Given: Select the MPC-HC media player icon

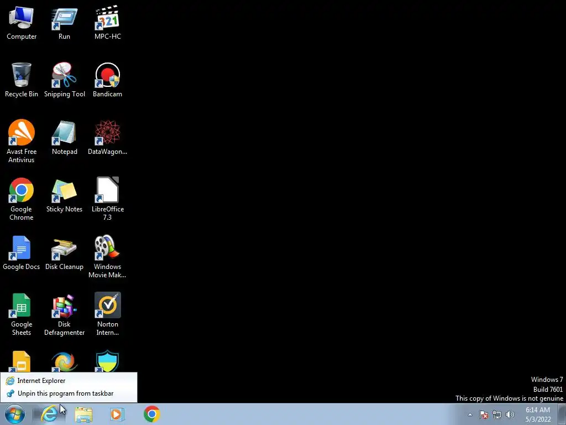Looking at the screenshot, I should [107, 22].
